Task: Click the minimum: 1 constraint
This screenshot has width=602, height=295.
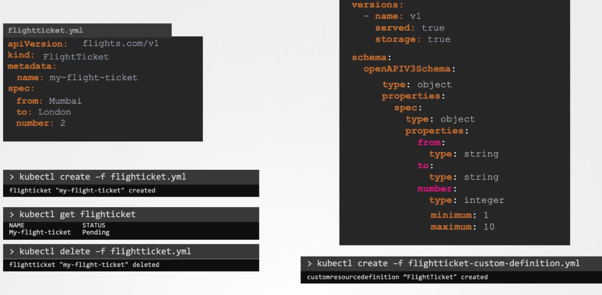Action: click(x=459, y=215)
